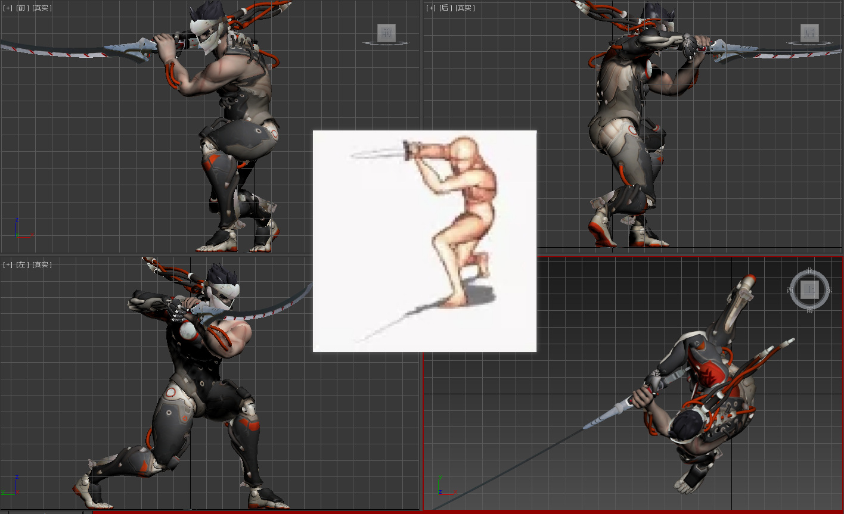Open the [+] general menu in the back (后) viewport

click(x=431, y=8)
